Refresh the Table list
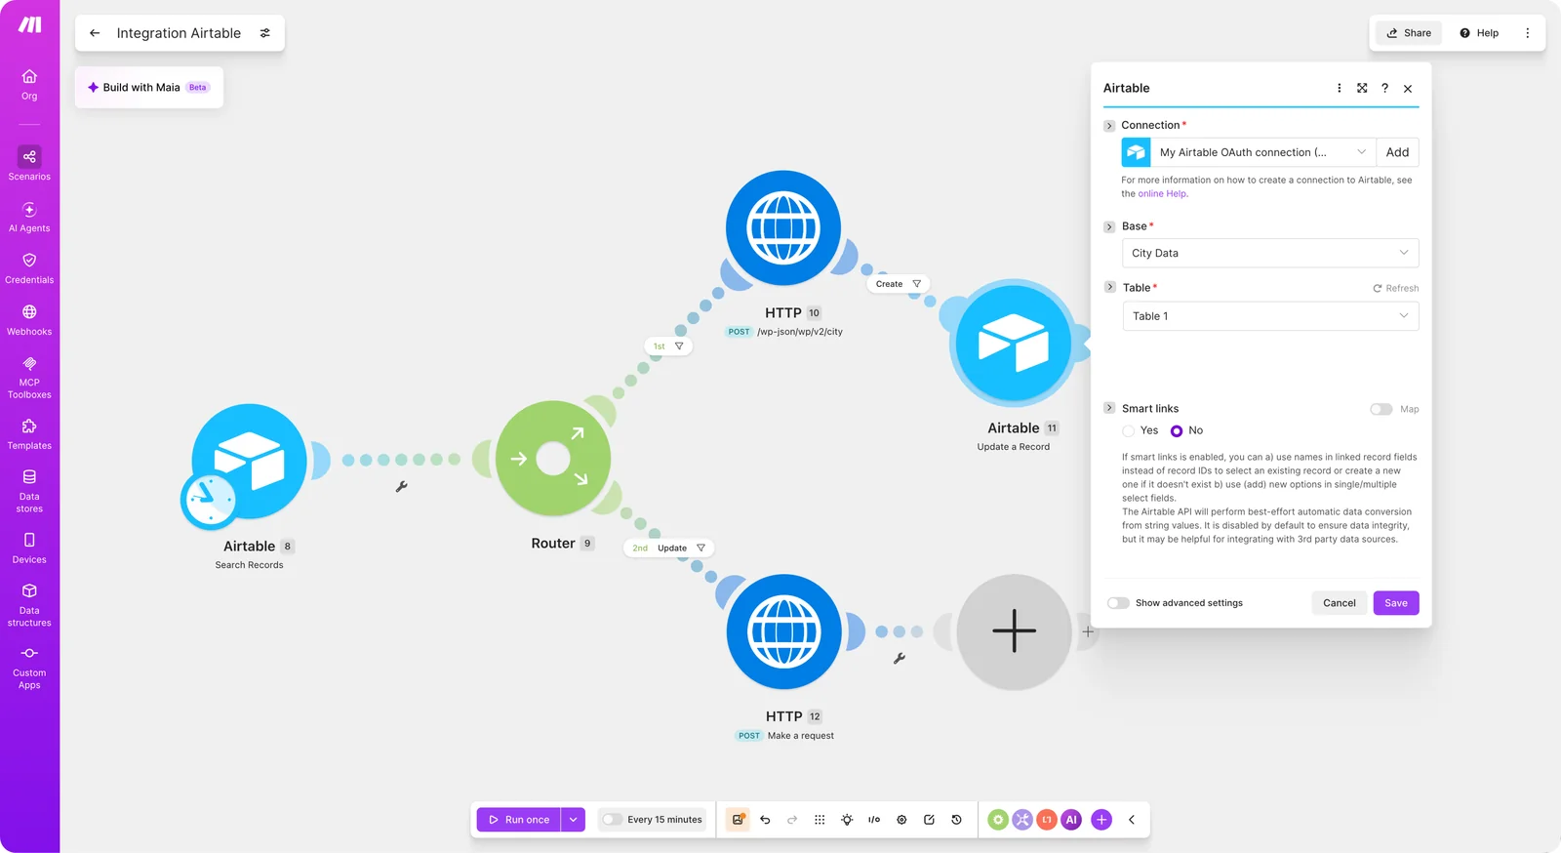The image size is (1561, 853). [x=1396, y=288]
